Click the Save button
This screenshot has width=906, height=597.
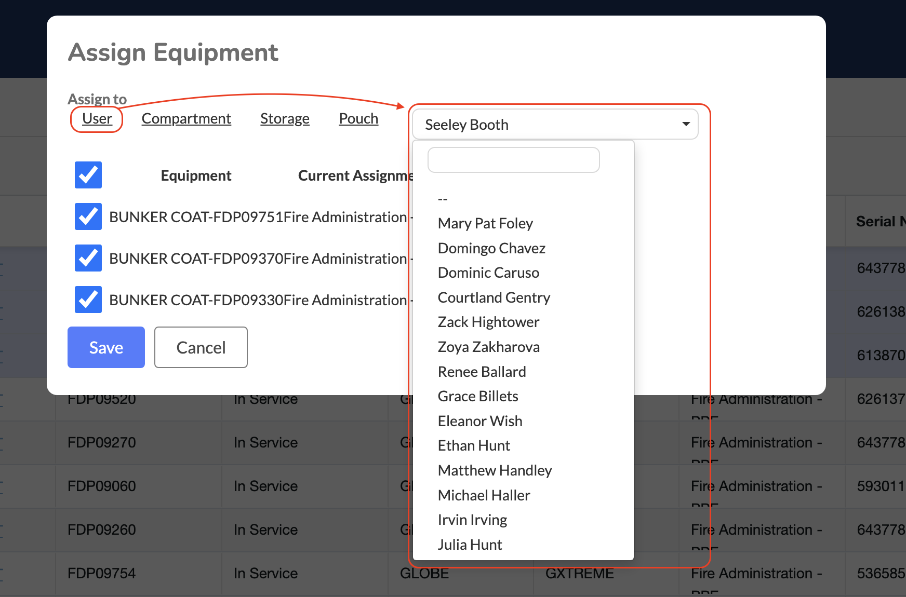point(106,347)
